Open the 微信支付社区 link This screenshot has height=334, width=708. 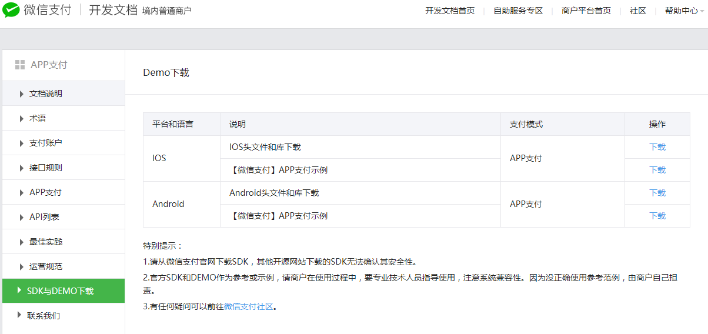[x=249, y=306]
